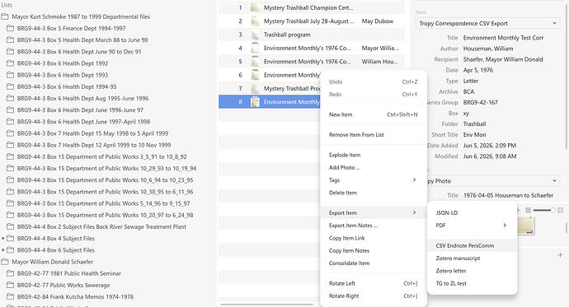The image size is (569, 307).
Task: Select the Mayor William Donald Schaefer folder
Action: point(52,262)
